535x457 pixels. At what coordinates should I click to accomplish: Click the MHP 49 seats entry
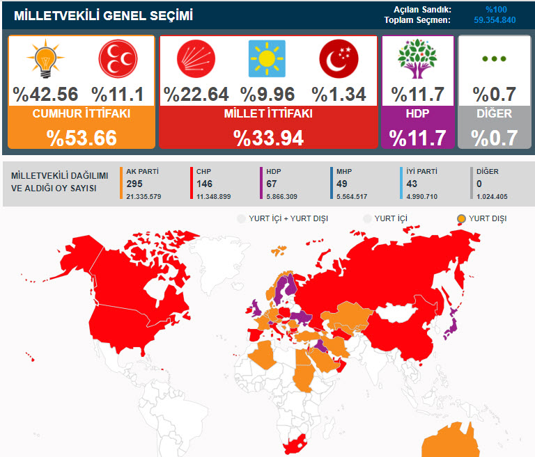[x=350, y=184]
